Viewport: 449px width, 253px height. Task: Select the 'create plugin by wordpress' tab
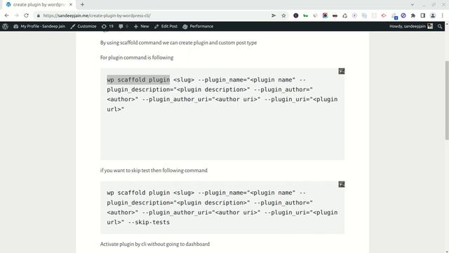coord(39,5)
